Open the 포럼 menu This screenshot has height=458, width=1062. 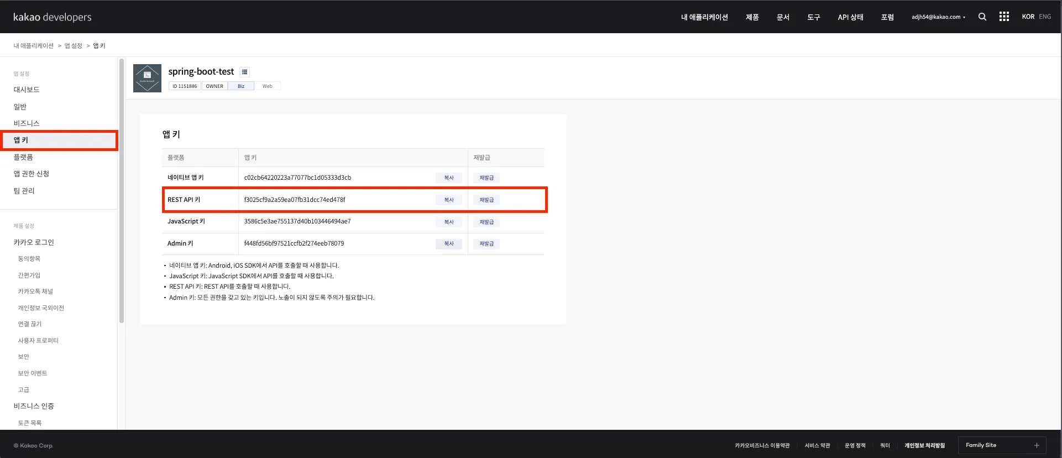click(887, 17)
